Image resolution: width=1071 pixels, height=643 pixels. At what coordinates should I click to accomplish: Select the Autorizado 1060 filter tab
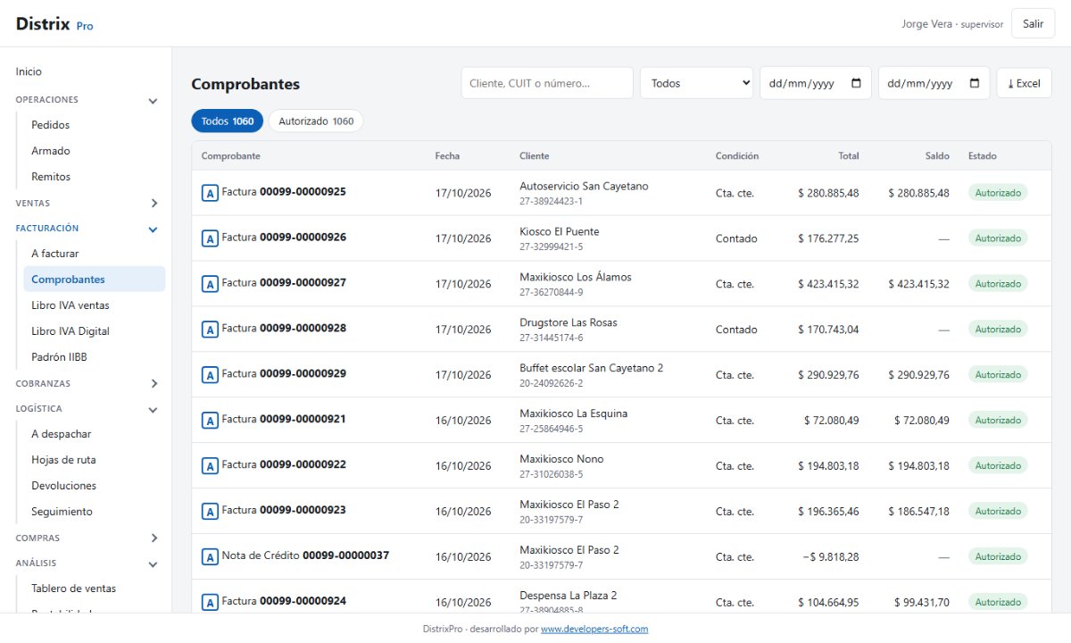316,121
